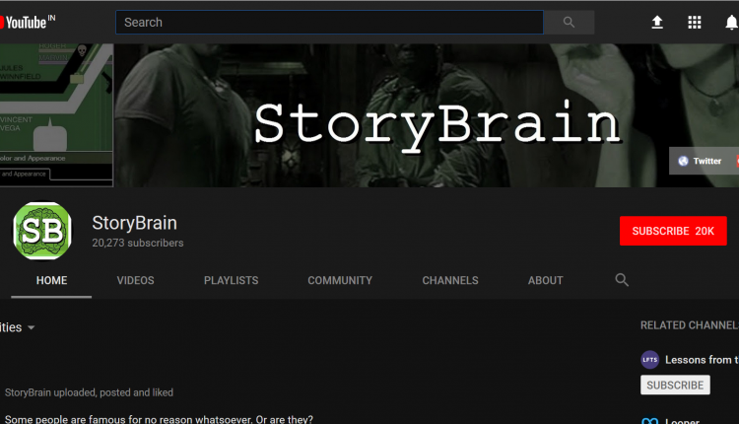Open the COMMUNITY tab
This screenshot has height=424, width=739.
(x=340, y=281)
